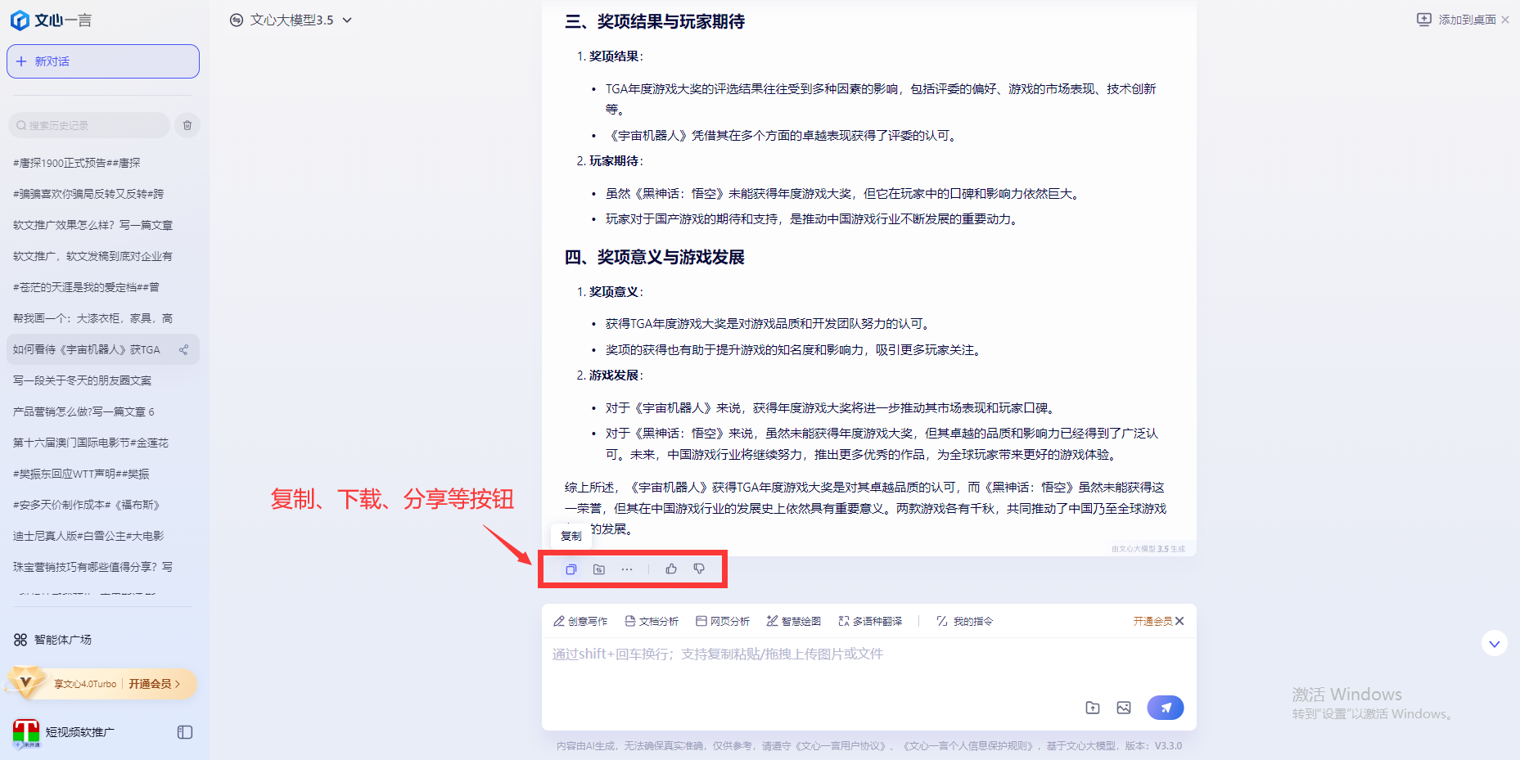Open history item 珠宝营销技巧有哪些值得分享
The height and width of the screenshot is (760, 1520).
(103, 567)
